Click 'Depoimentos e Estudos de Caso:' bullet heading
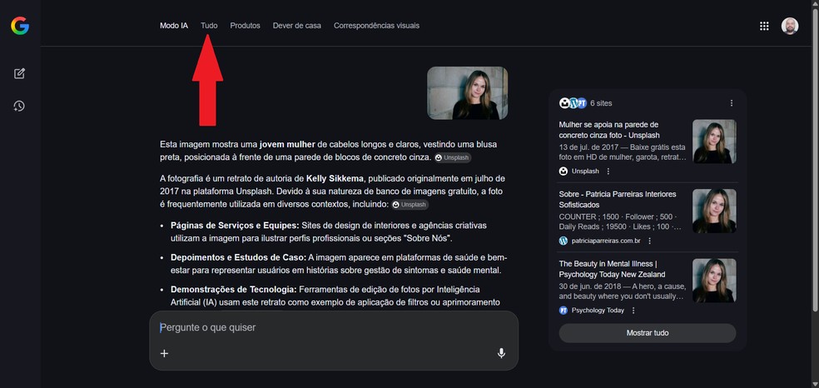Screen dimensions: 819x388 point(238,258)
